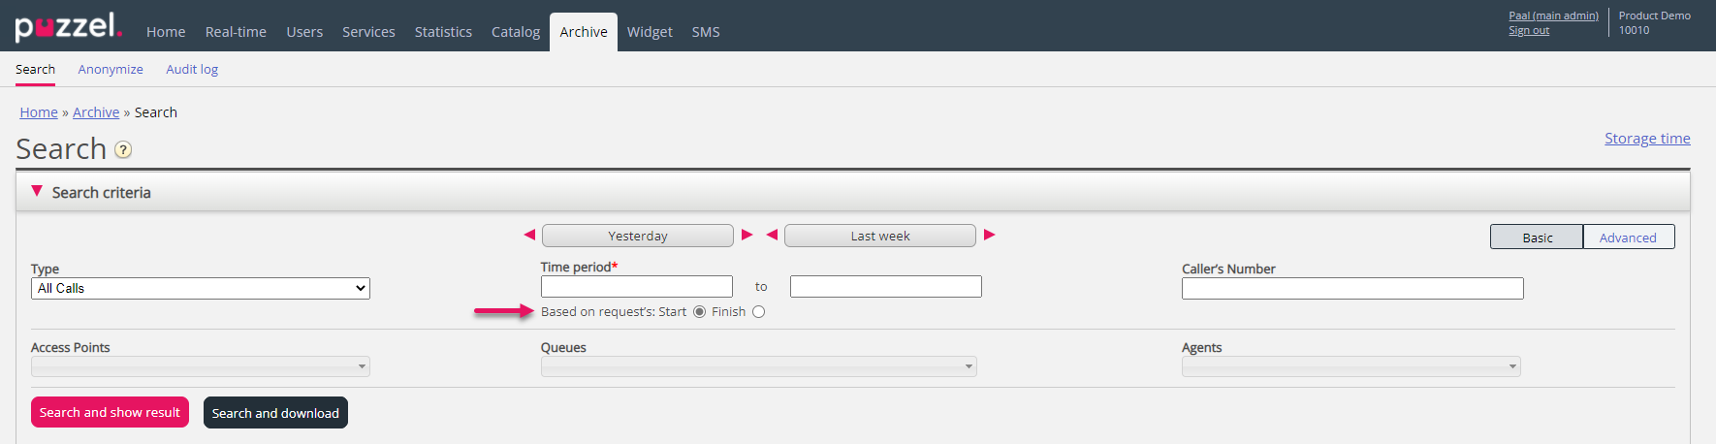The width and height of the screenshot is (1716, 444).
Task: Click previous day arrow left of Yesterday
Action: tap(529, 235)
